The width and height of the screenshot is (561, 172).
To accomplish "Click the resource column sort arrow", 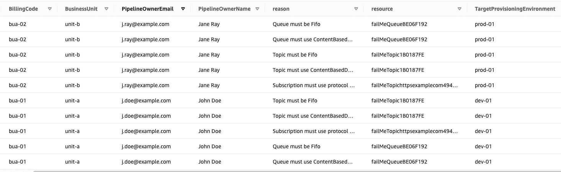I will tap(460, 9).
